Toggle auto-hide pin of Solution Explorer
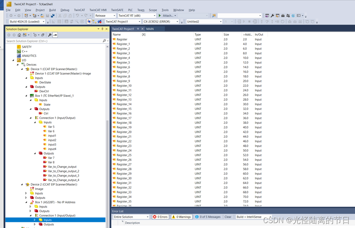The height and width of the screenshot is (228, 355). (x=102, y=29)
